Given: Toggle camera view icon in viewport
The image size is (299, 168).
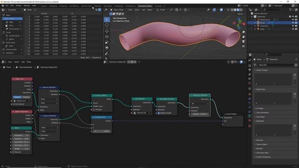Looking at the screenshot, I should (243, 42).
